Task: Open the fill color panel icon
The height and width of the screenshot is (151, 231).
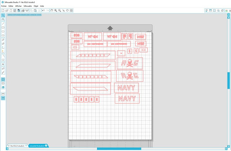Action: 206,11
